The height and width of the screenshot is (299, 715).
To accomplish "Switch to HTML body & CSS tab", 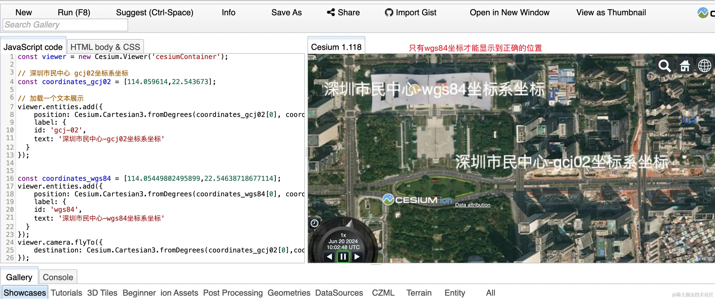I will (105, 47).
